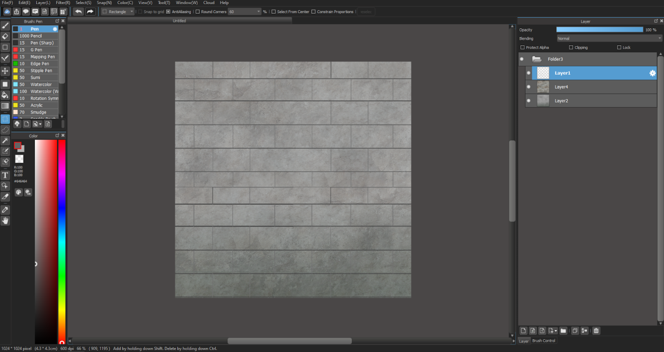
Task: Hide Layer4 using its visibility dot
Action: [x=528, y=87]
